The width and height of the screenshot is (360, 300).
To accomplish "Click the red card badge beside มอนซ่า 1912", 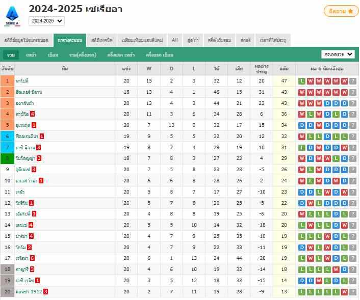I will click(x=45, y=292).
